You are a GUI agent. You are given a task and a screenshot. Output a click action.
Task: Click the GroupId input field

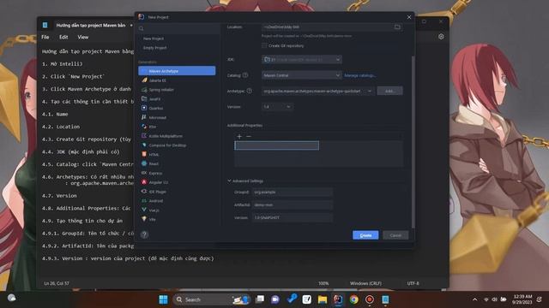pyautogui.click(x=293, y=192)
